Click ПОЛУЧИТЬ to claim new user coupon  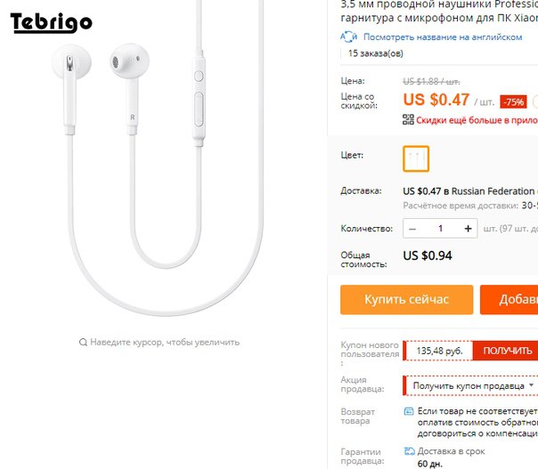click(x=505, y=351)
